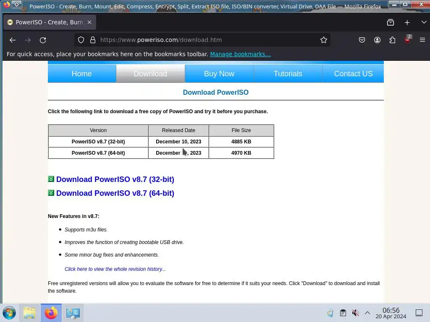The height and width of the screenshot is (322, 430).
Task: Open the Firefox window menu icon in title bar
Action: [x=6, y=5]
